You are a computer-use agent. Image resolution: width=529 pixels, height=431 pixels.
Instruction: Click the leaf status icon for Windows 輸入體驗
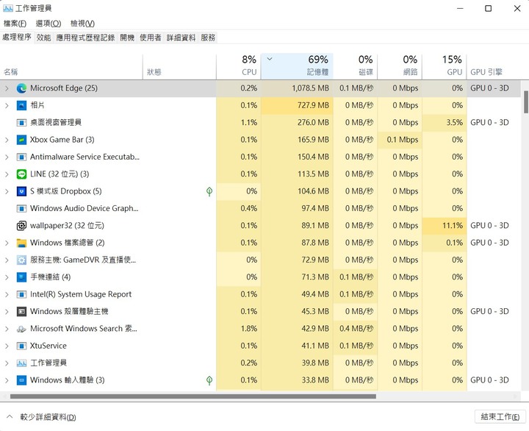209,380
